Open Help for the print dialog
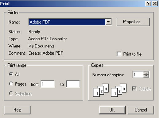This screenshot has height=118, width=159. click(x=17, y=110)
